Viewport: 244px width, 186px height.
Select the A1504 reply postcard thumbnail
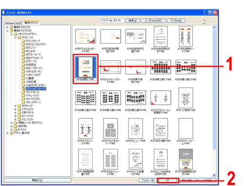[161, 36]
